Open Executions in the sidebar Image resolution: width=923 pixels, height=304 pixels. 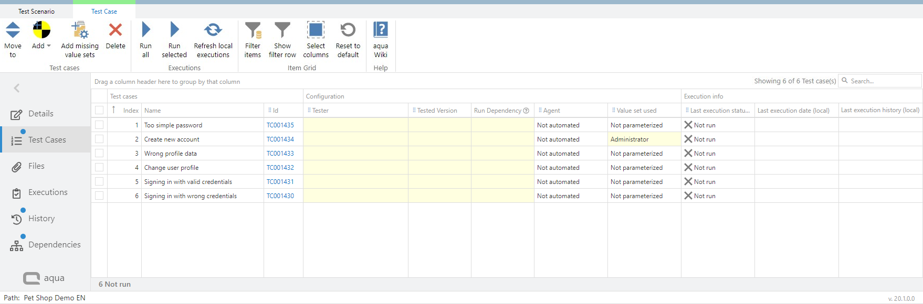48,192
